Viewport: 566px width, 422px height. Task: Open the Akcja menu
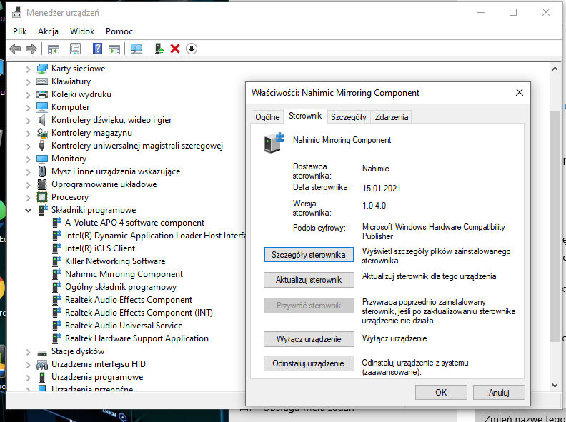click(48, 31)
